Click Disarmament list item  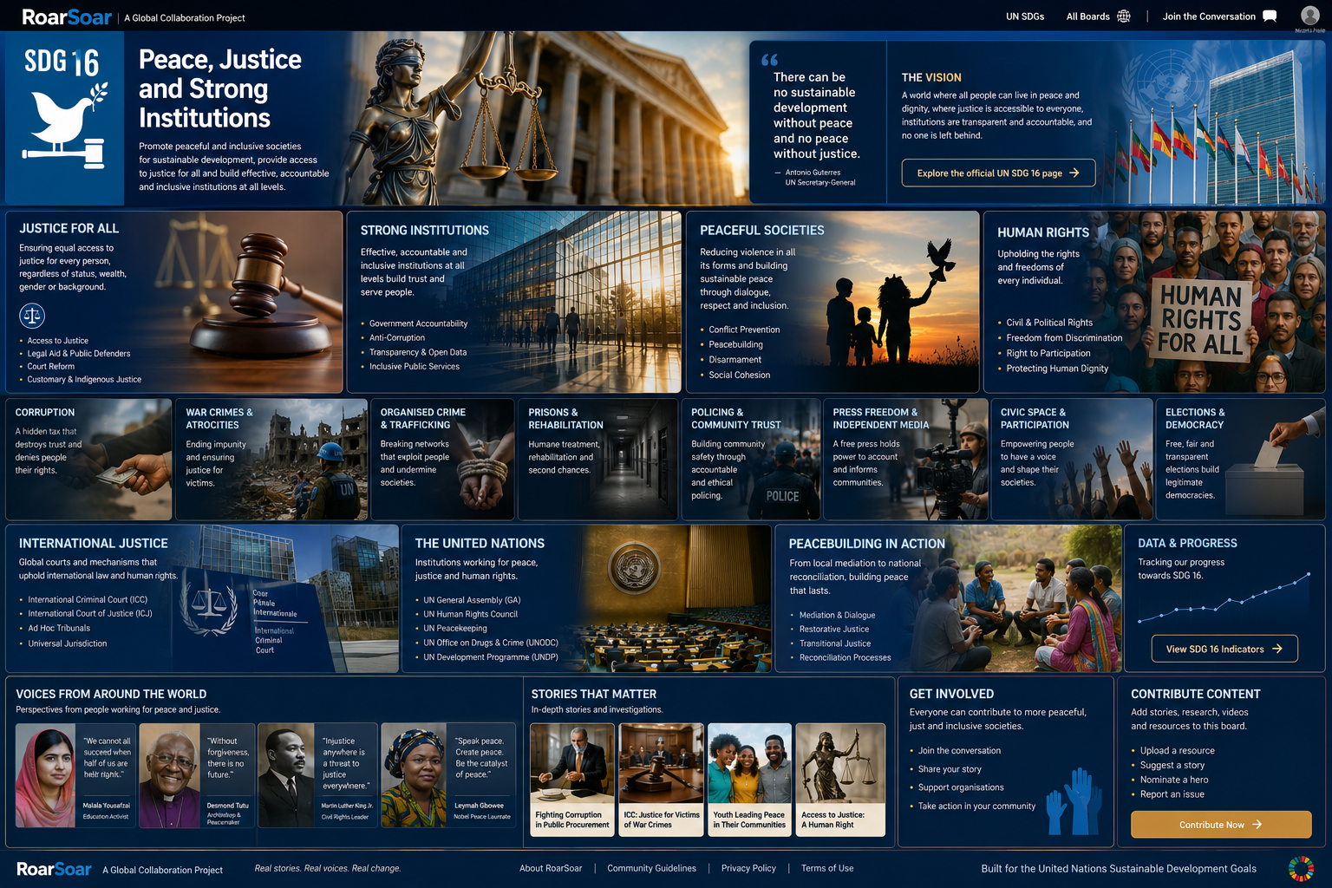click(x=735, y=360)
